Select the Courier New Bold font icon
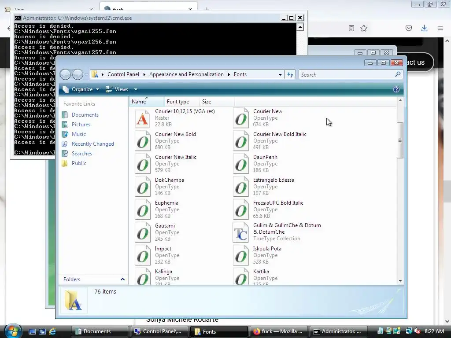Image resolution: width=451 pixels, height=338 pixels. (x=142, y=141)
